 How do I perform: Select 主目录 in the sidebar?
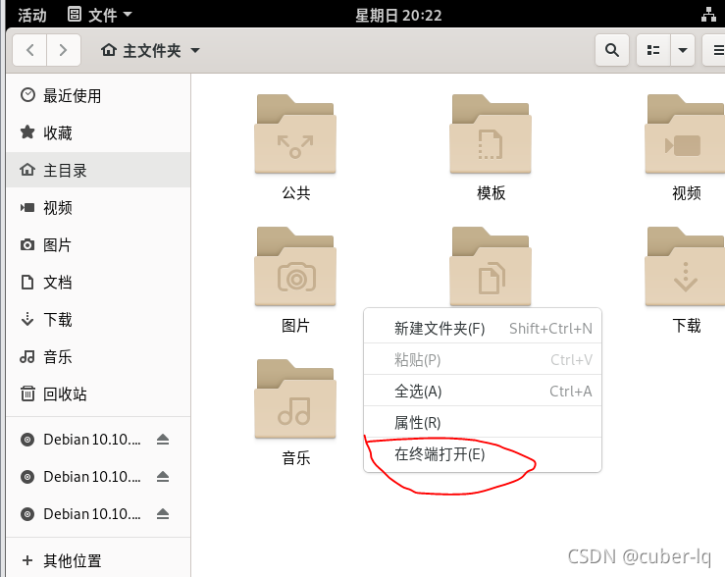(98, 170)
